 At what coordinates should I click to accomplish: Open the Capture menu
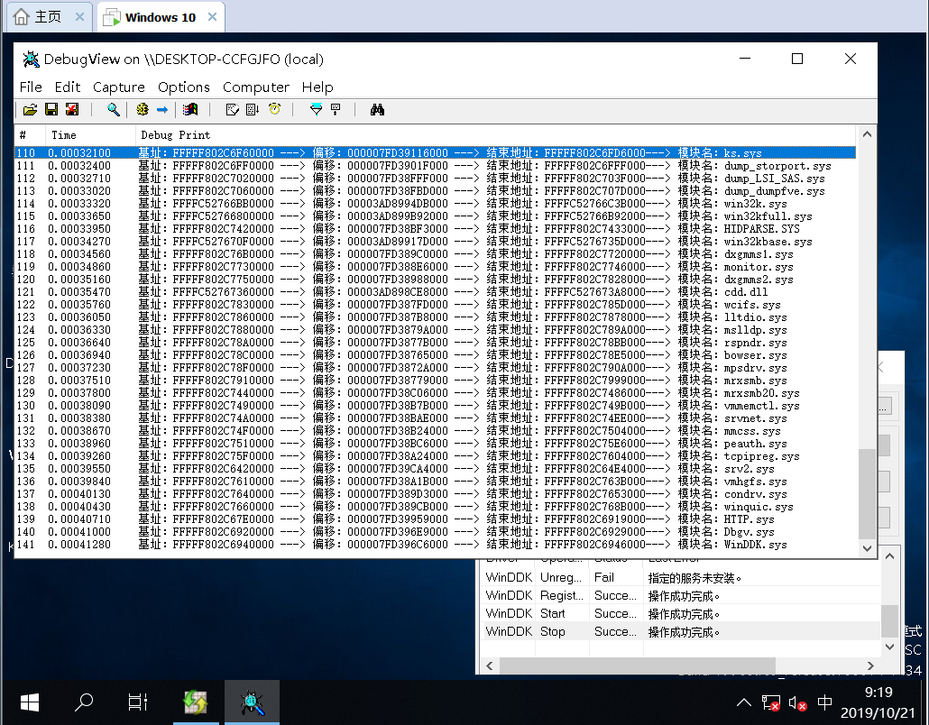click(119, 87)
